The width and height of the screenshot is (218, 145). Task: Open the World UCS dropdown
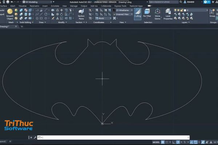pyautogui.click(x=103, y=18)
